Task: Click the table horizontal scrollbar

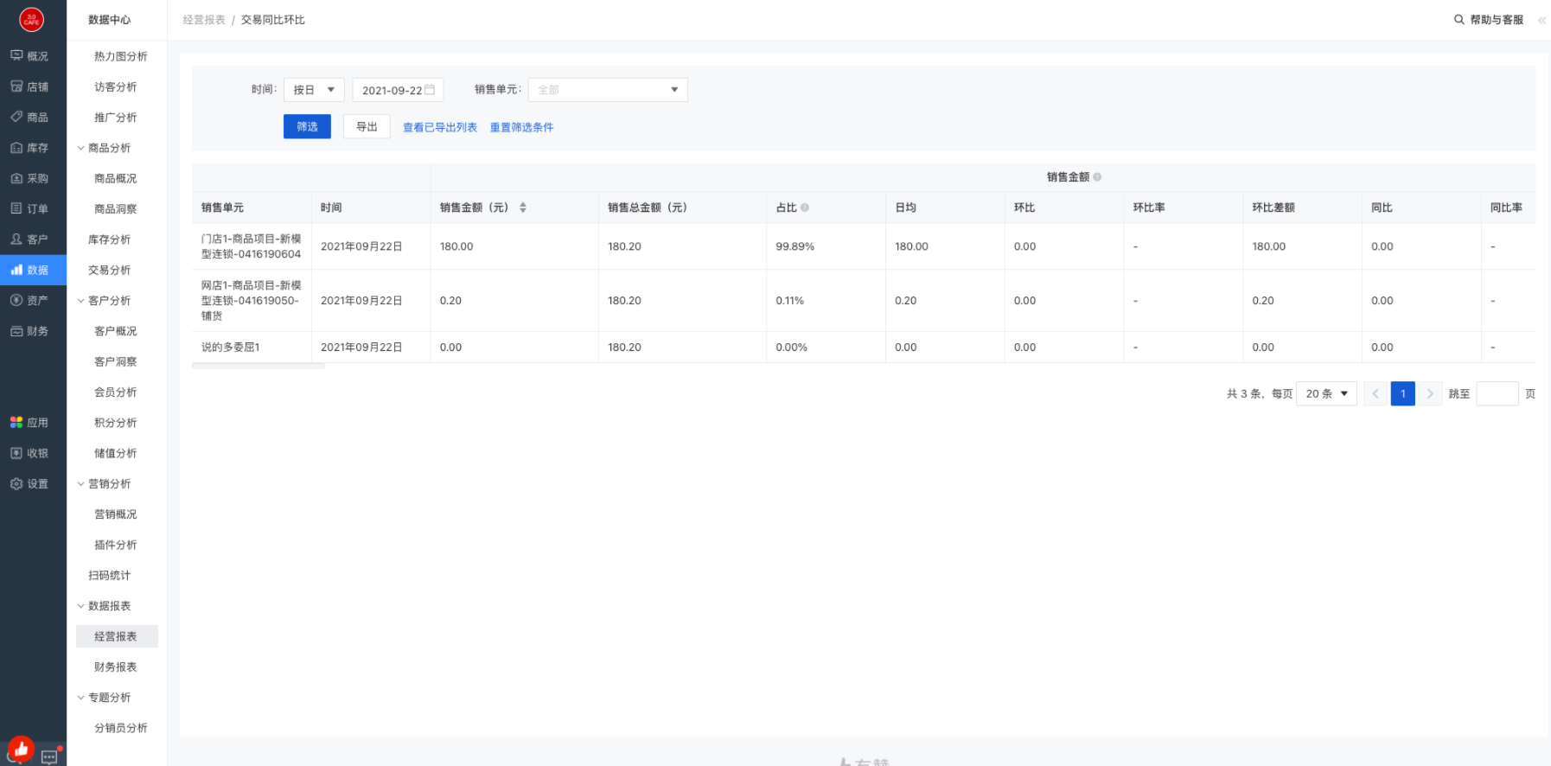Action: (258, 366)
